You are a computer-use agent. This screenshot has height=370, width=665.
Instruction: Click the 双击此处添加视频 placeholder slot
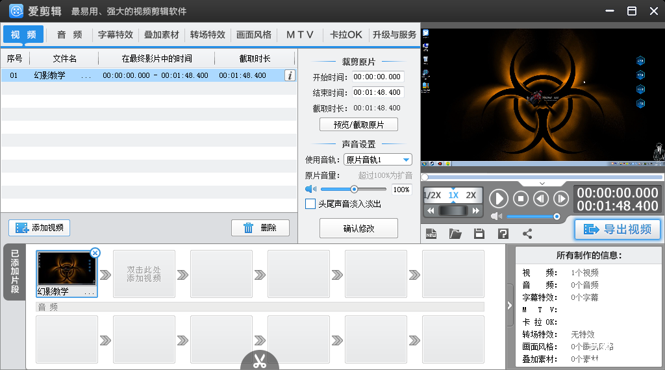(x=144, y=274)
